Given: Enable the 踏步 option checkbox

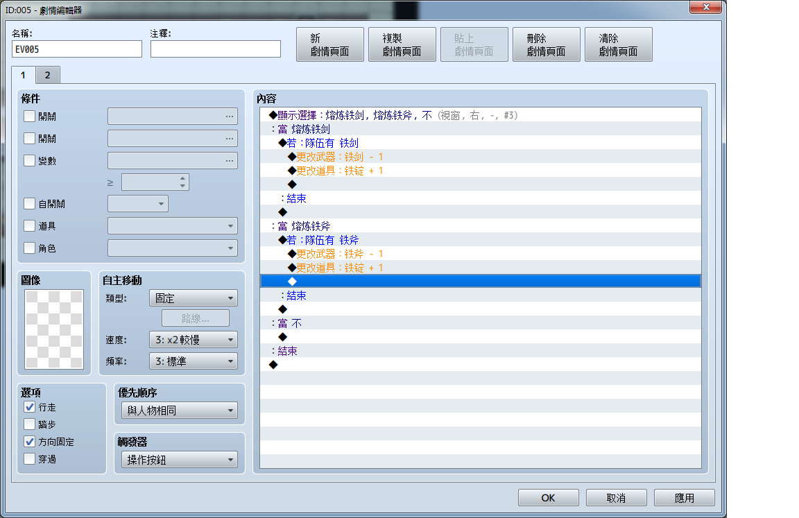Looking at the screenshot, I should [30, 424].
